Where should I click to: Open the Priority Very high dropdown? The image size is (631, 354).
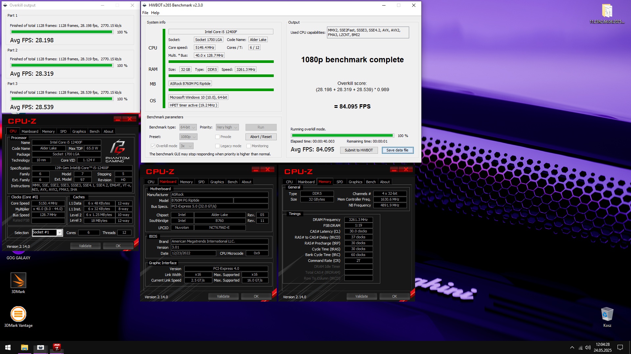(x=227, y=127)
